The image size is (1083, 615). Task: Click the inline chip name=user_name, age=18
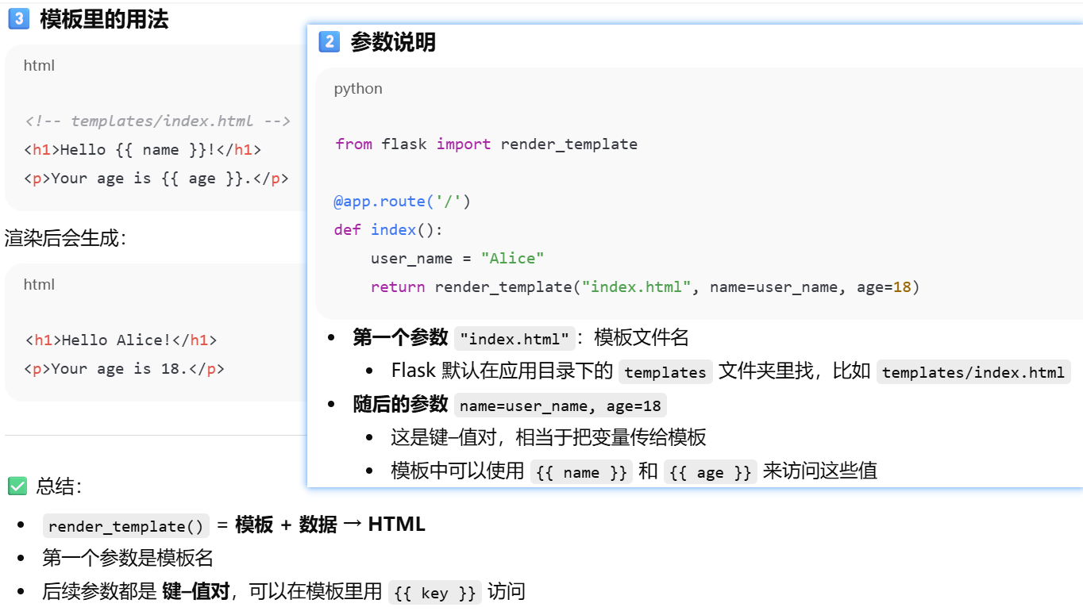click(561, 406)
